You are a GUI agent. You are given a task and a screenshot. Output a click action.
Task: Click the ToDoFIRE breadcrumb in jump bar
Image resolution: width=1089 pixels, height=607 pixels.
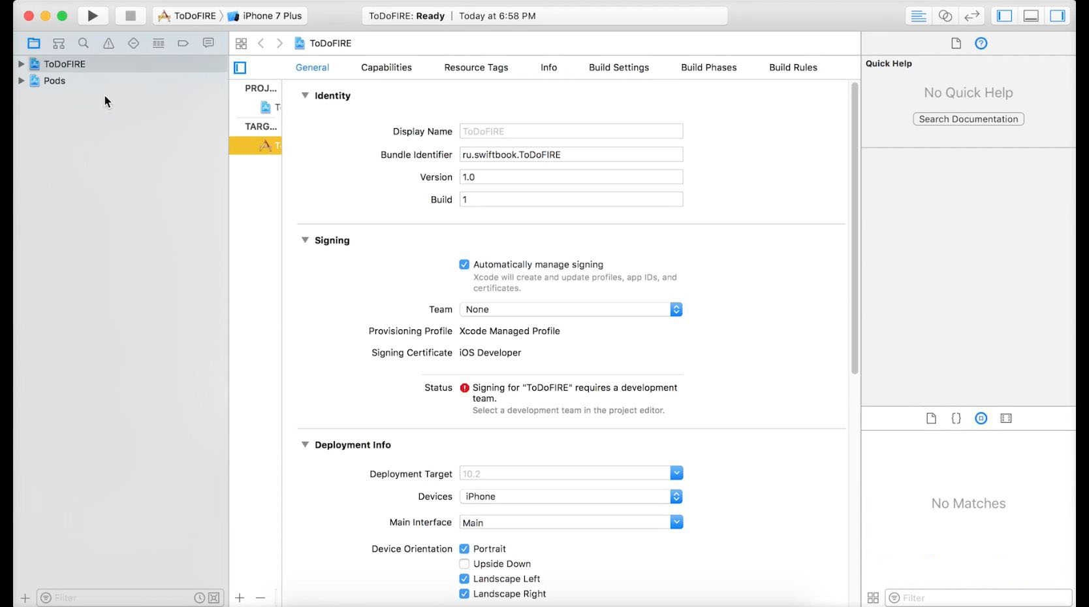(x=323, y=43)
